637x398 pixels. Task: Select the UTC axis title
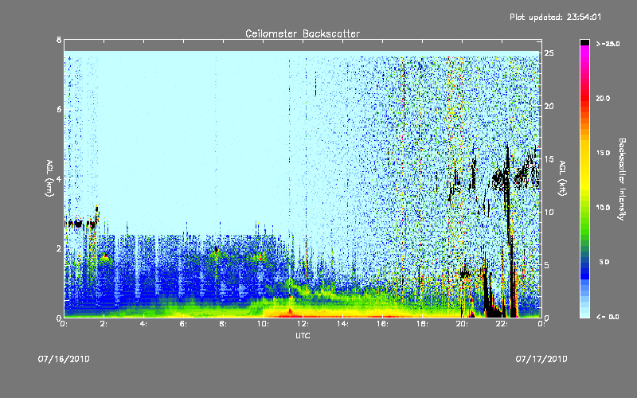[x=303, y=335]
